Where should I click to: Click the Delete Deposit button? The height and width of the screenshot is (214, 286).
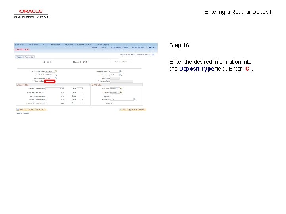[x=121, y=61]
